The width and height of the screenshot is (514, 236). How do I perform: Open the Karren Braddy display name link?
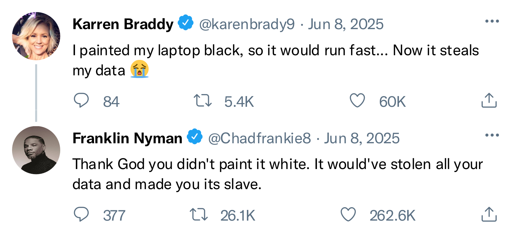pyautogui.click(x=123, y=24)
